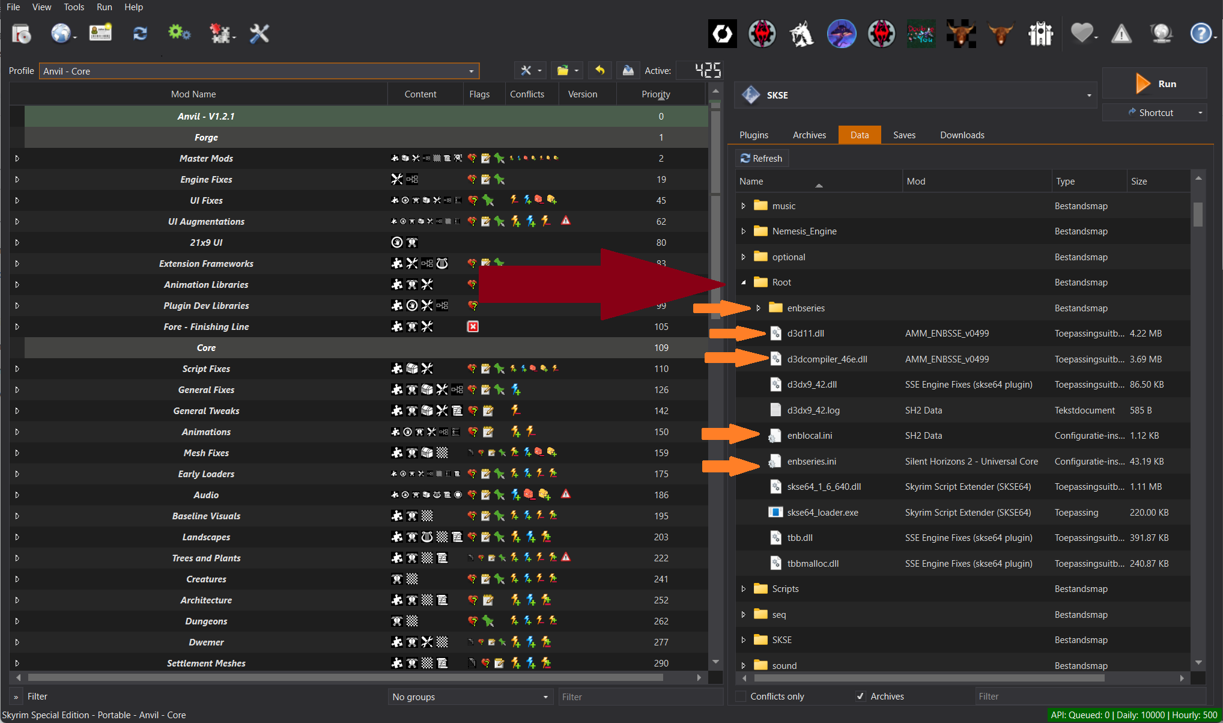Image resolution: width=1223 pixels, height=723 pixels.
Task: Open settings wrench and screwdriver icon
Action: pos(259,34)
